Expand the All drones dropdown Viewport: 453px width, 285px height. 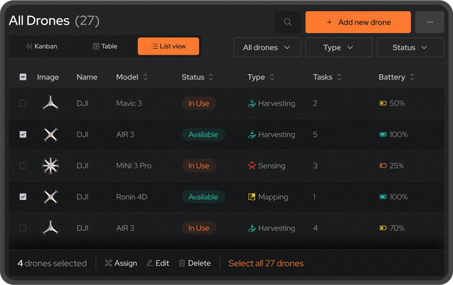click(267, 47)
